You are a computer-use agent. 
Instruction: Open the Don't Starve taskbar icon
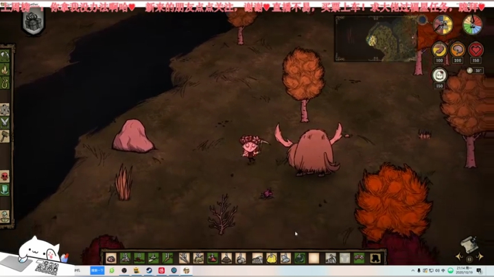click(186, 270)
